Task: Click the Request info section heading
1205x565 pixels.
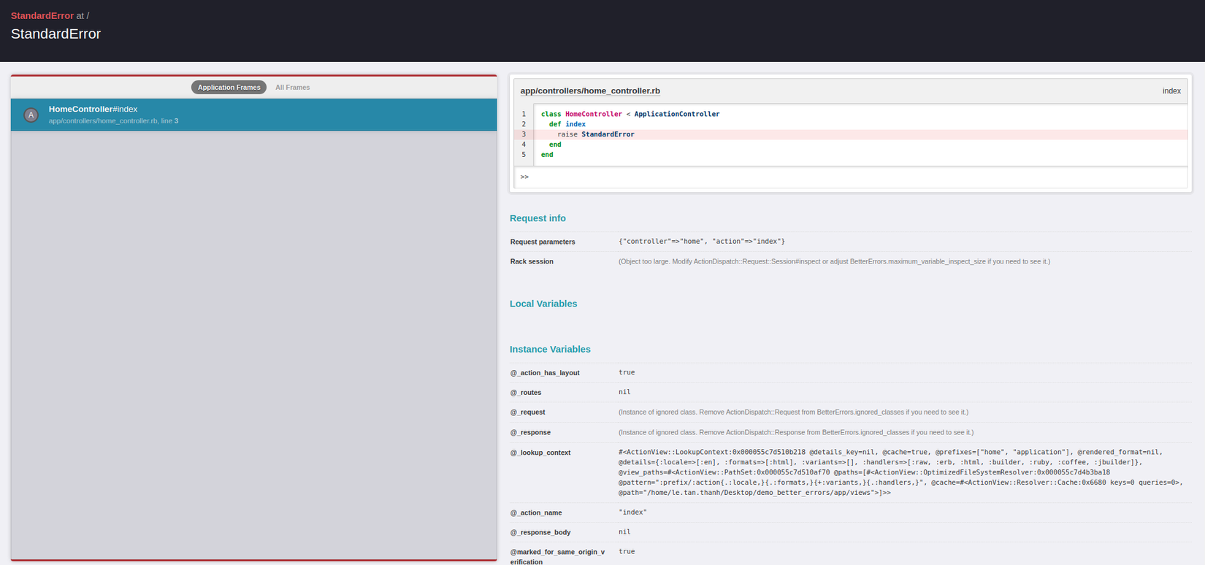Action: [538, 218]
